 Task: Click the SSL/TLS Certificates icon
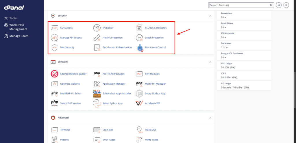[139, 28]
